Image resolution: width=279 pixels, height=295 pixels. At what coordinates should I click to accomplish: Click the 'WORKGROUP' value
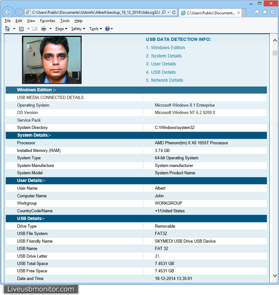(x=168, y=203)
